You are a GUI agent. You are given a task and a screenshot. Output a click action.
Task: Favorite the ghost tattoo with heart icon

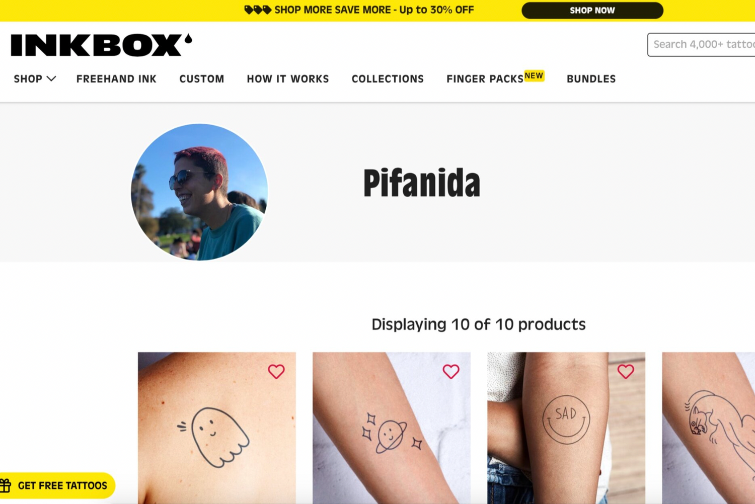(x=276, y=371)
